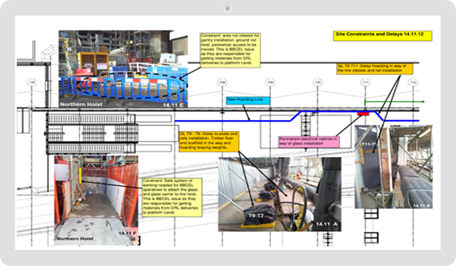Click the T11 gridline bubble

coord(365,83)
